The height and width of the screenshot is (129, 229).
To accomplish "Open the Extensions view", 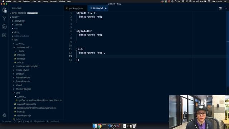I will 4,35.
